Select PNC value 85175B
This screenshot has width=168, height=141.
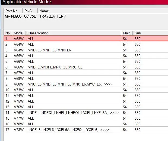30,16
